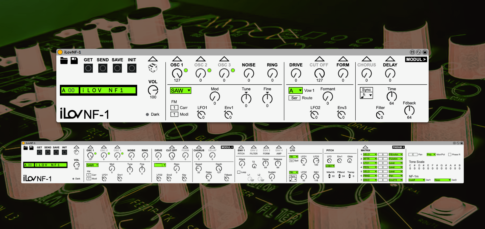The width and height of the screenshot is (485, 229).
Task: Click the triangle icon above OSC 1 in top panel
Action: (177, 59)
